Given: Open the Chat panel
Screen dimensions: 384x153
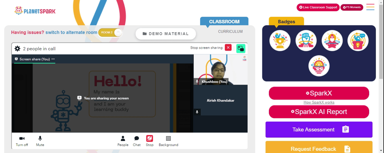Looking at the screenshot, I should click(137, 141).
